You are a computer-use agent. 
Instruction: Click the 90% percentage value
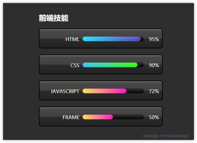(154, 65)
